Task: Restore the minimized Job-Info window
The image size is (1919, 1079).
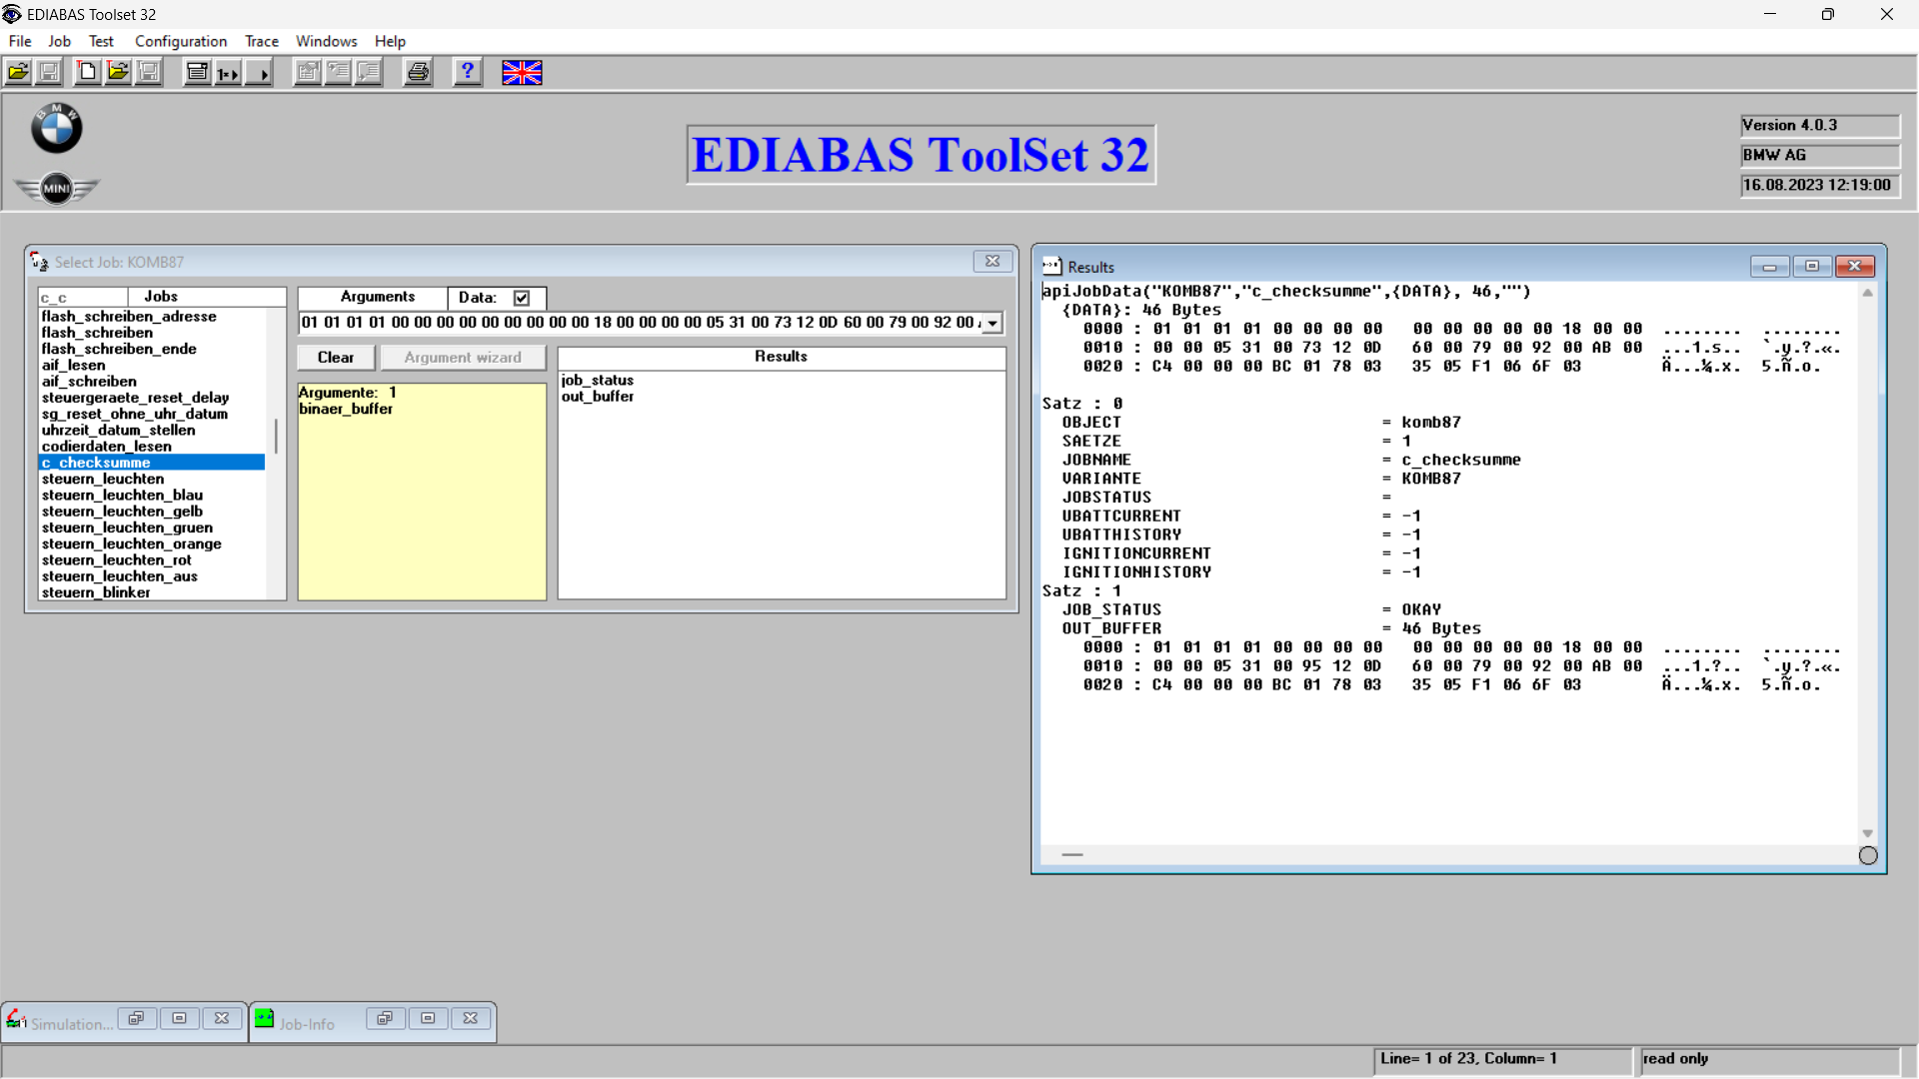Action: click(x=385, y=1018)
